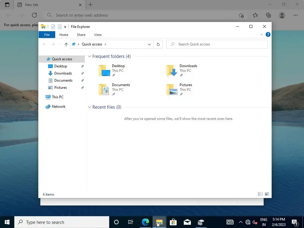Click the Back navigation arrow in File Explorer
This screenshot has height=228, width=304.
(x=44, y=45)
